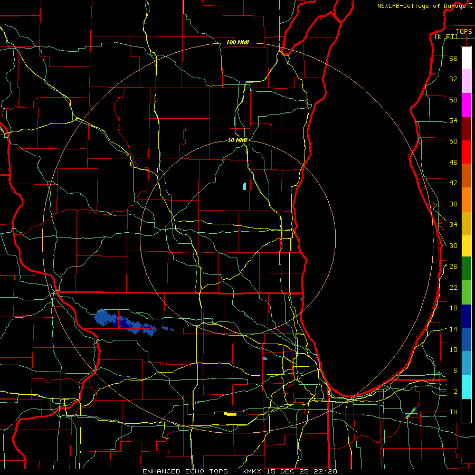475x475 pixels.
Task: Select the dark red band above 50
Action: [x=466, y=129]
